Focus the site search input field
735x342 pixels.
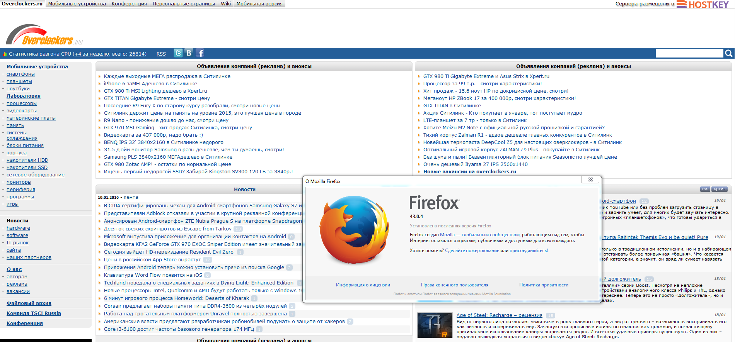point(689,53)
